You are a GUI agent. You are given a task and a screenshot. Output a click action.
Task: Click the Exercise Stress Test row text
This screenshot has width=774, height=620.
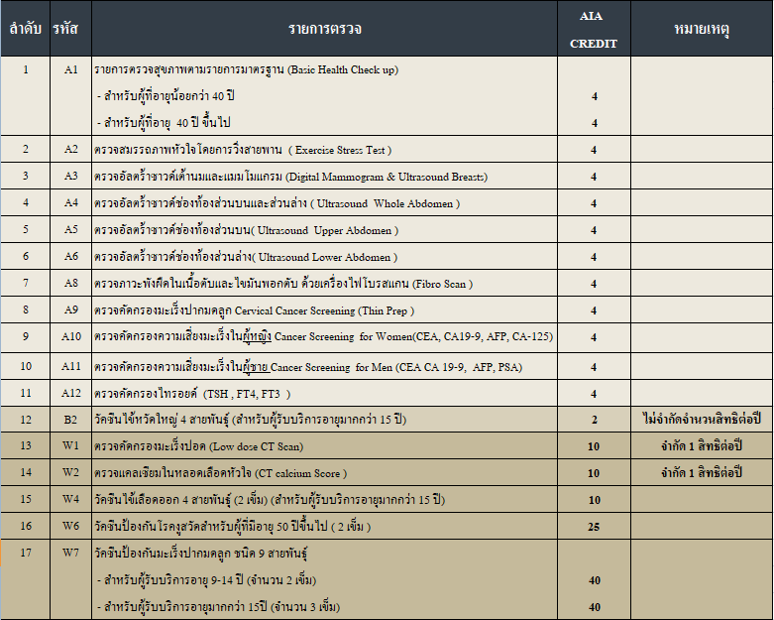point(244,150)
